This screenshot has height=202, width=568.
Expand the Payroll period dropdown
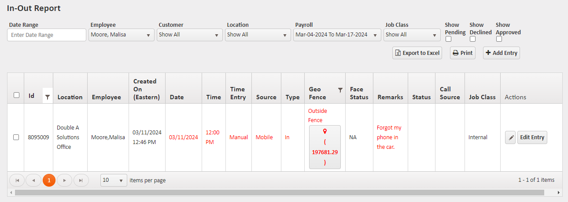(337, 35)
